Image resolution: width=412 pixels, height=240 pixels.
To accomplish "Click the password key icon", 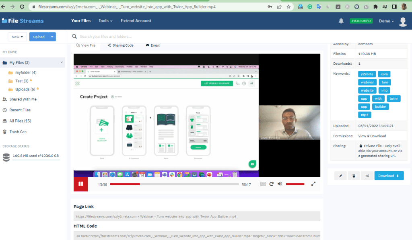I will click(270, 7).
